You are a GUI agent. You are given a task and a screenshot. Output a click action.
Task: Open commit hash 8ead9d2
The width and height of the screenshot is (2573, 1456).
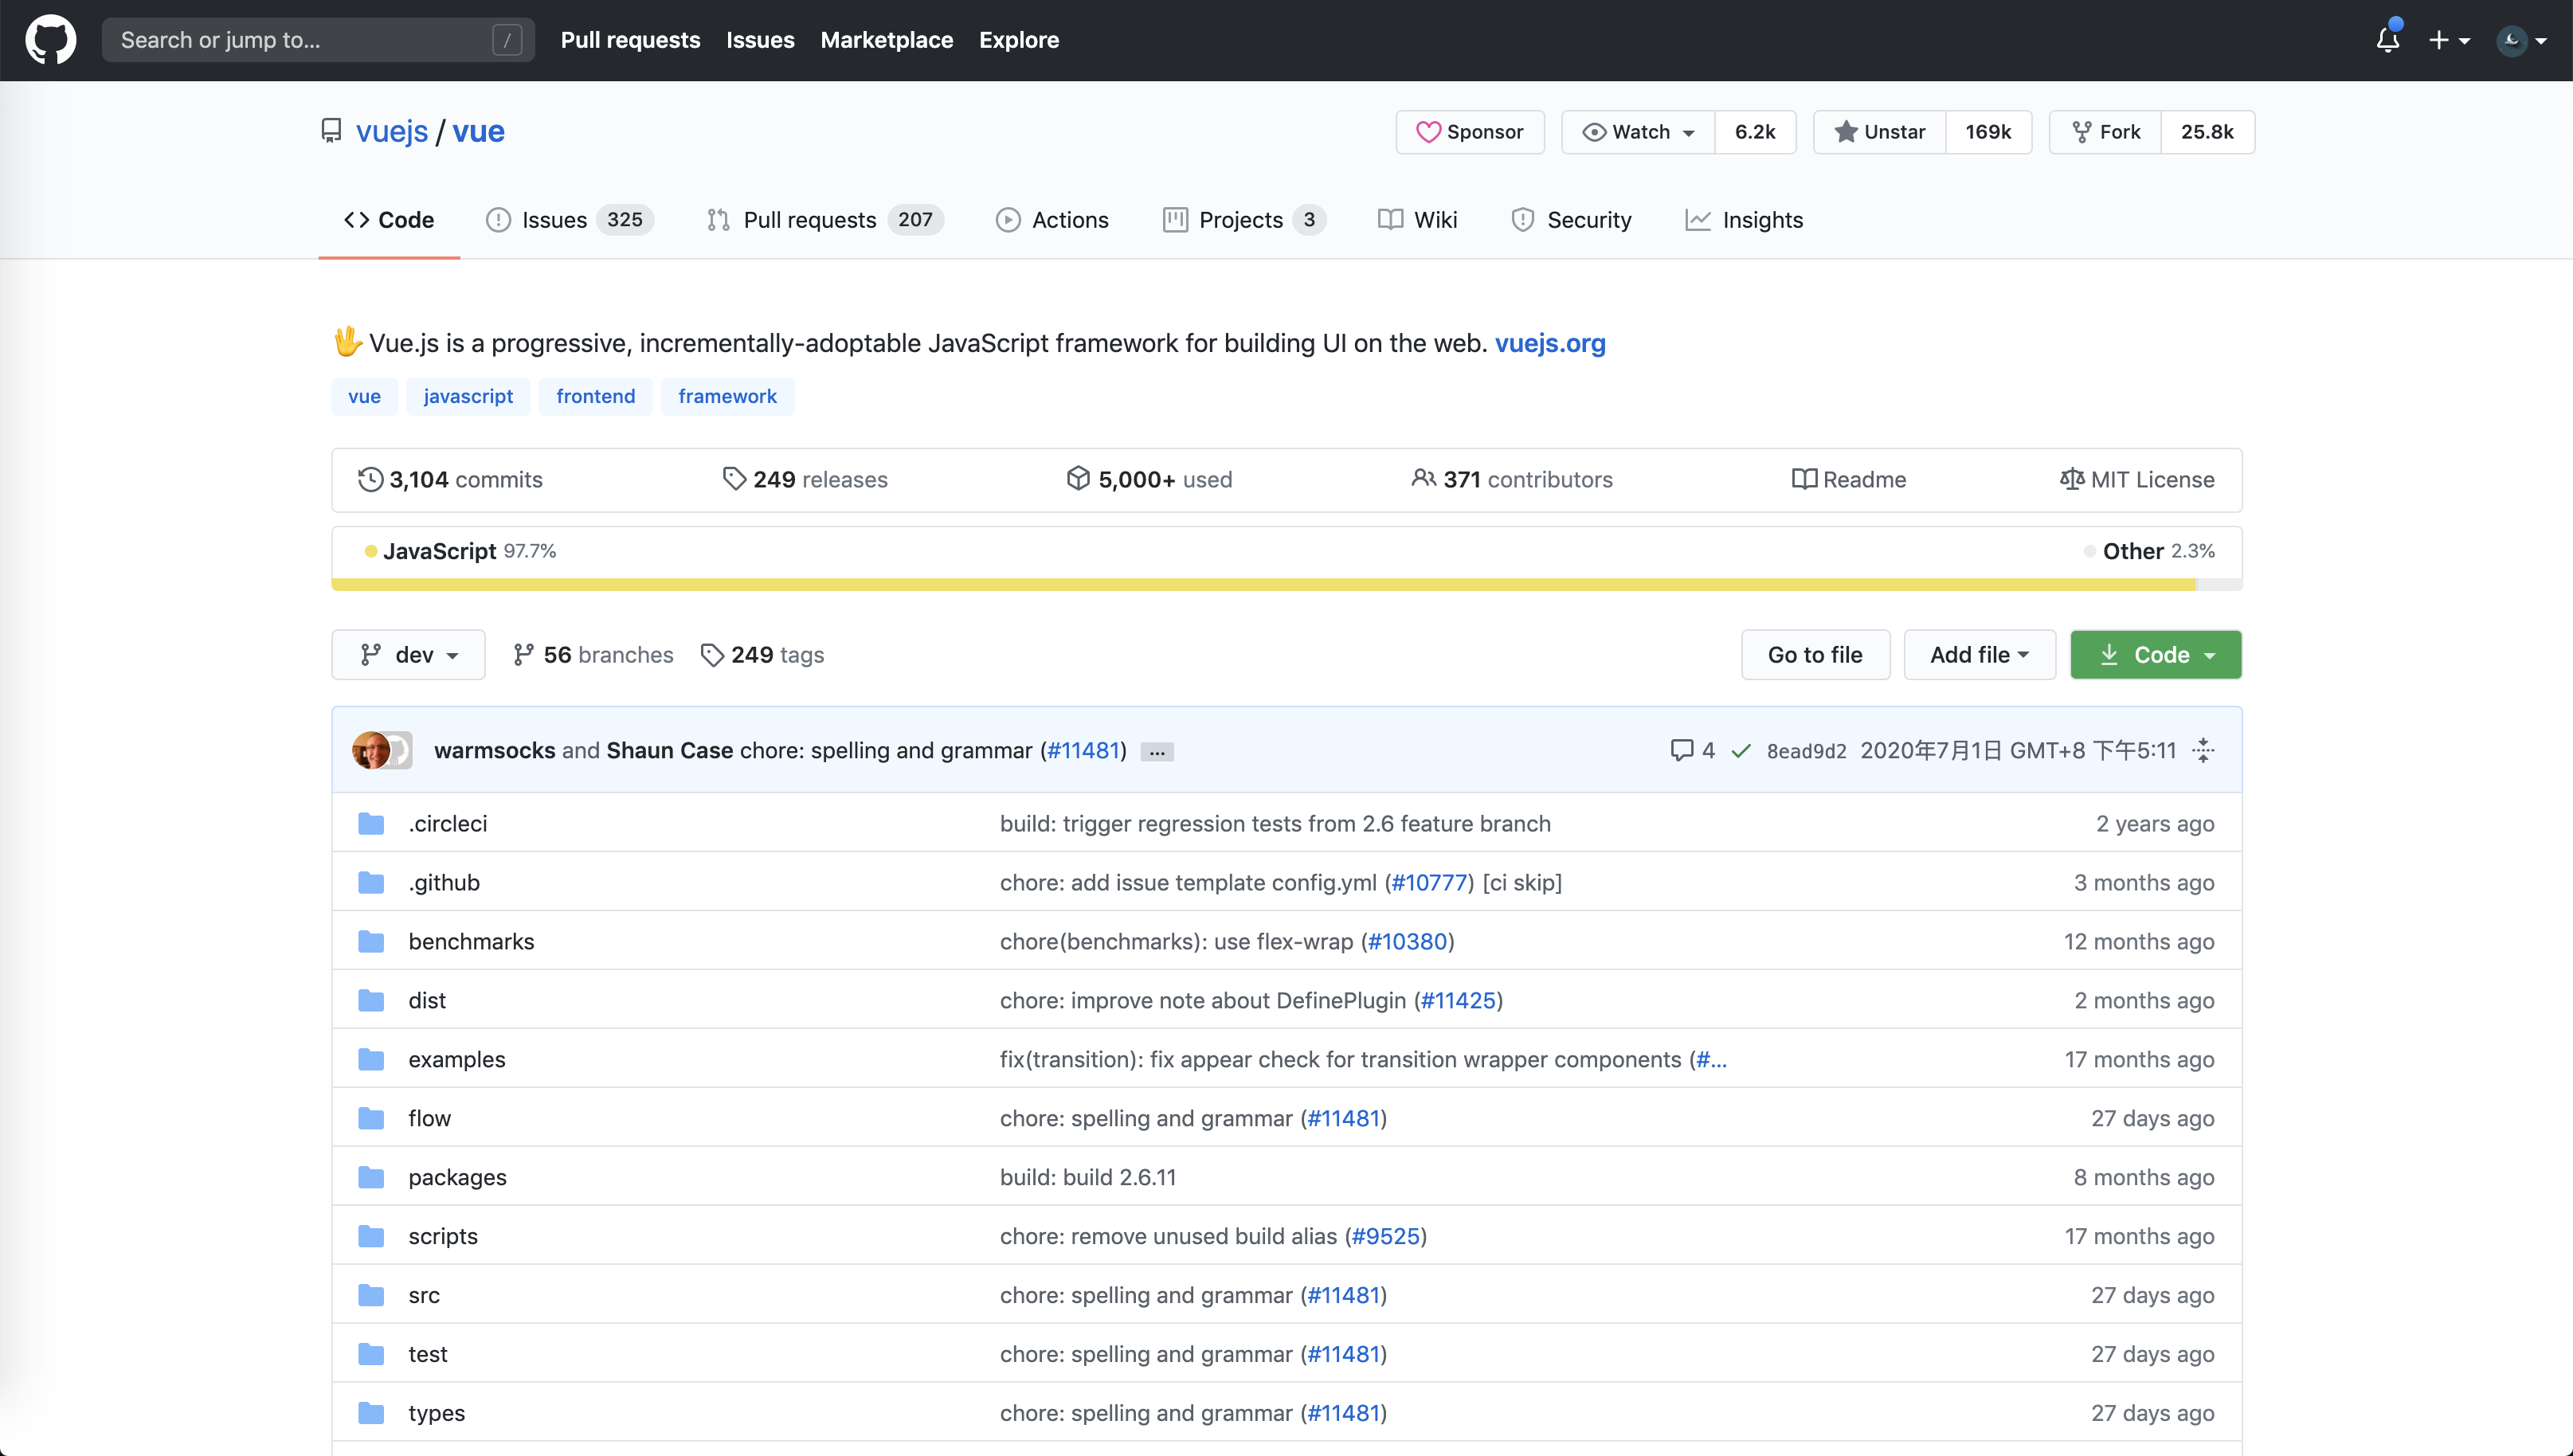coord(1806,751)
